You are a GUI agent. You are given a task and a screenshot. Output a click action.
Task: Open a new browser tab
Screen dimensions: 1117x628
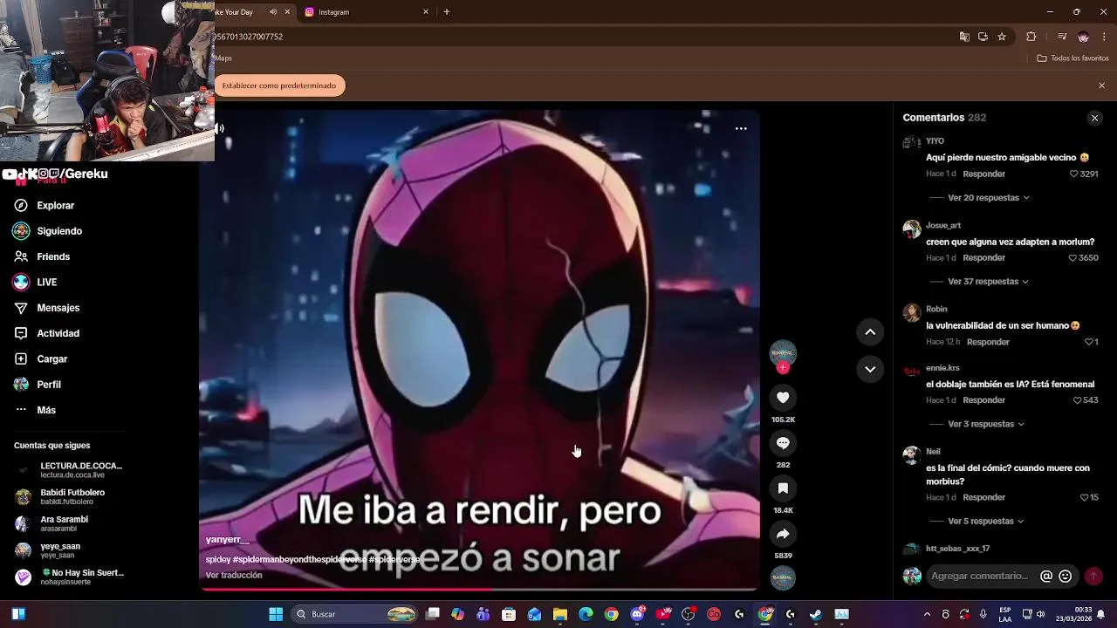pyautogui.click(x=447, y=12)
